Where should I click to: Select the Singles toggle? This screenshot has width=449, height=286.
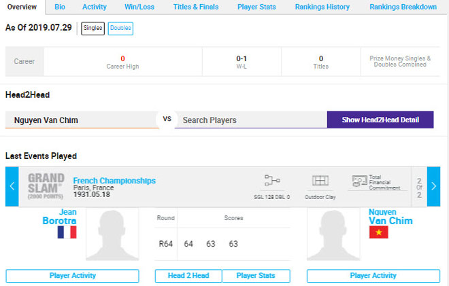click(93, 29)
